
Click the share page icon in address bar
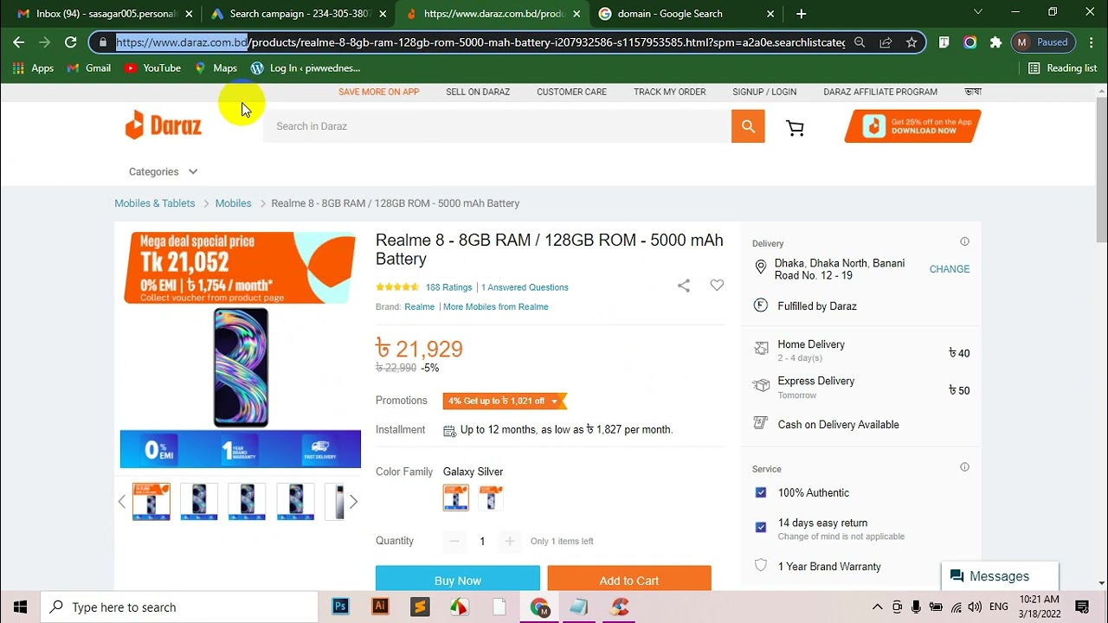click(x=886, y=42)
